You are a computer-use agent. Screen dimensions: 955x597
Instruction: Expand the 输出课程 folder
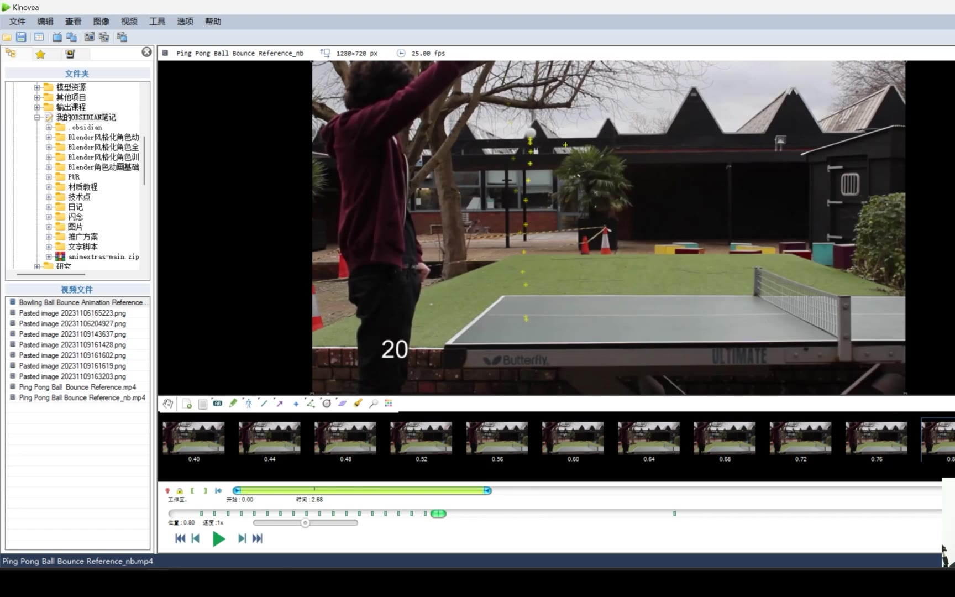click(x=37, y=107)
